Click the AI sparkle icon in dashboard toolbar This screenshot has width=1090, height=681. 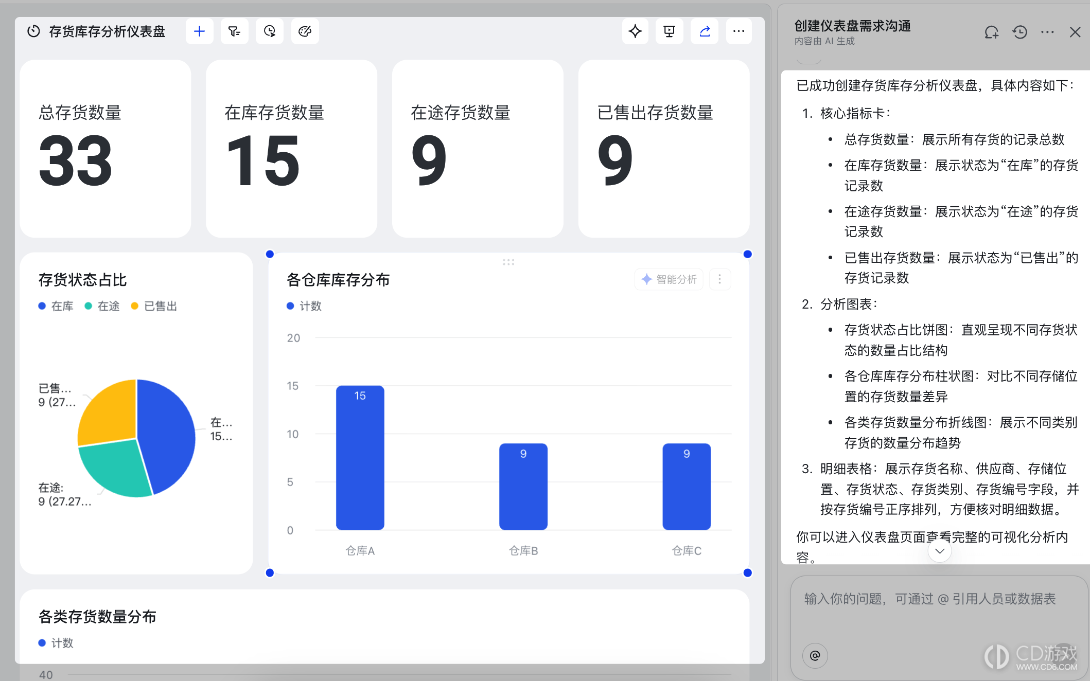coord(635,31)
